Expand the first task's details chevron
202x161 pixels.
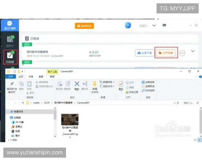[x=193, y=51]
